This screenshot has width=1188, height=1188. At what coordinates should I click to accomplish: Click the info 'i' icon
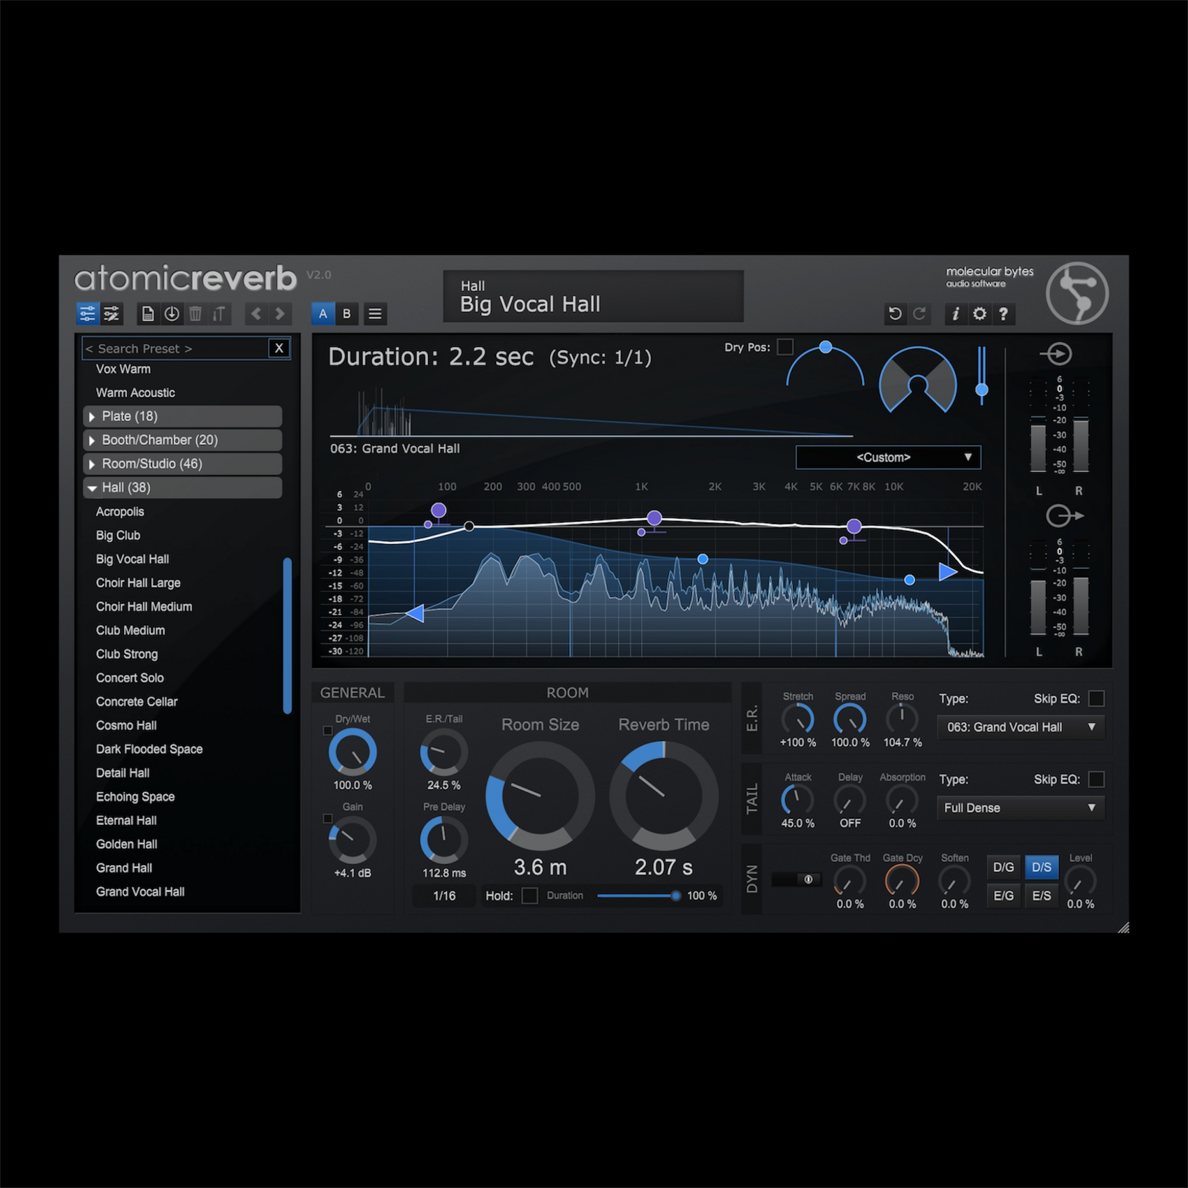pos(955,314)
